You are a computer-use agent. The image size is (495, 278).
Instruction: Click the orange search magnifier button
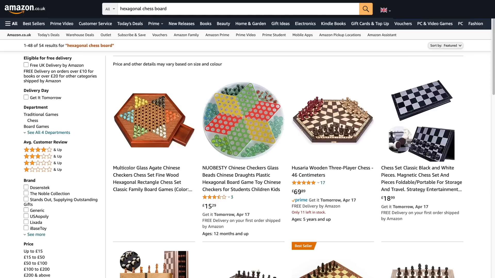[366, 9]
